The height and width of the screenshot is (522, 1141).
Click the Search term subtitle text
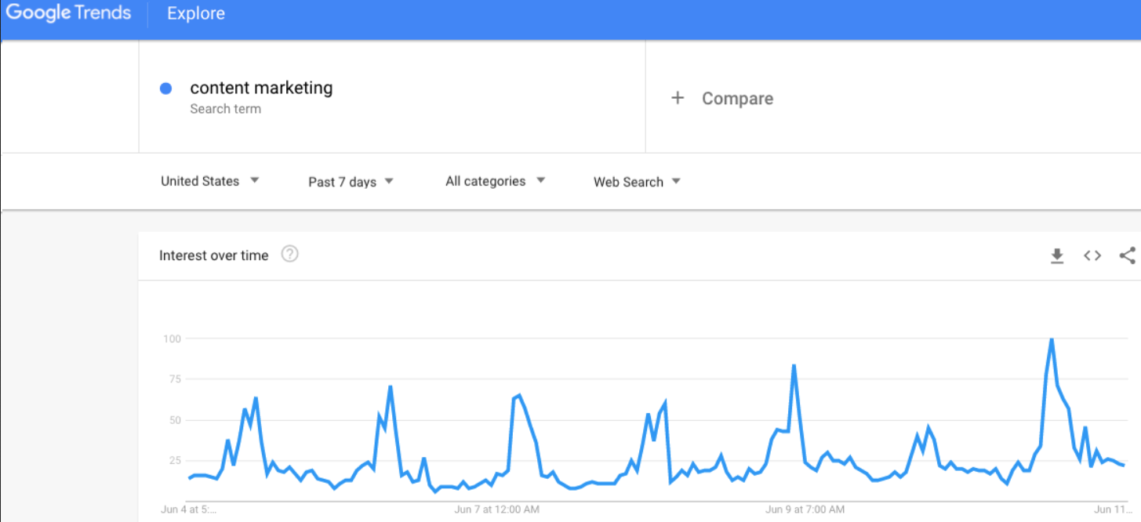point(225,109)
